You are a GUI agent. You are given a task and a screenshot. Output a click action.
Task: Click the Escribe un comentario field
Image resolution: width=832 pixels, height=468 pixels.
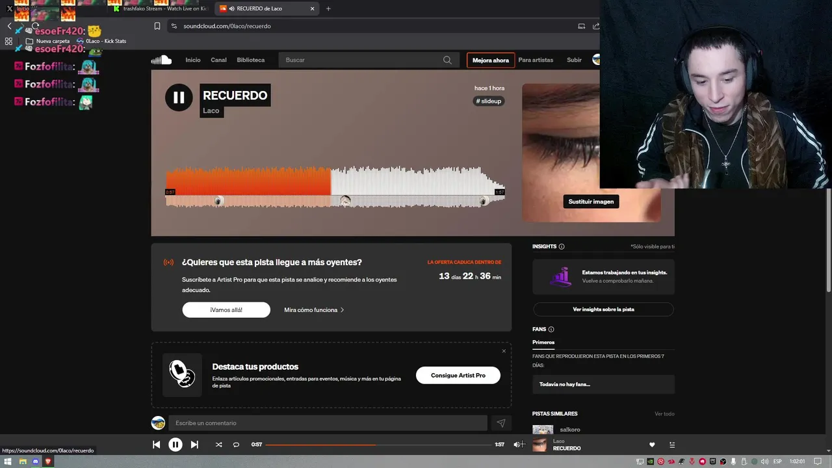(x=328, y=423)
